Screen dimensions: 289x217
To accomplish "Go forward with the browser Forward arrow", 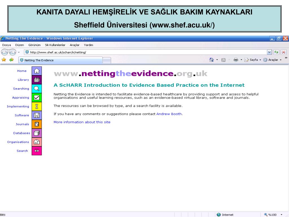I will tap(12, 52).
